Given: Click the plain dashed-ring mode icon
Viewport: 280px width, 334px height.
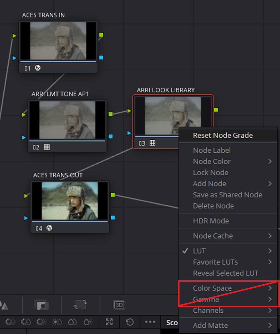Looking at the screenshot, I should coord(10,321).
